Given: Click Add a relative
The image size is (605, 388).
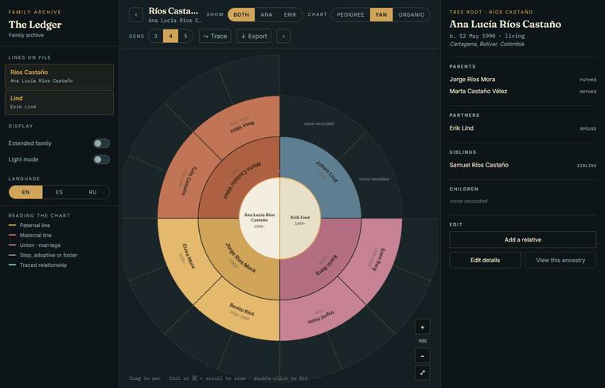Looking at the screenshot, I should pos(522,240).
